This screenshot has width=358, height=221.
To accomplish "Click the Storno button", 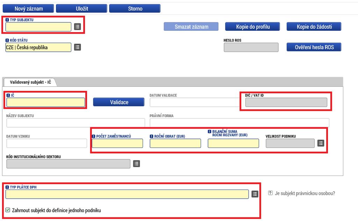I will point(135,8).
